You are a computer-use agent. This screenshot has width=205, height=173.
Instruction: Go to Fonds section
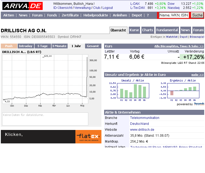[52, 15]
